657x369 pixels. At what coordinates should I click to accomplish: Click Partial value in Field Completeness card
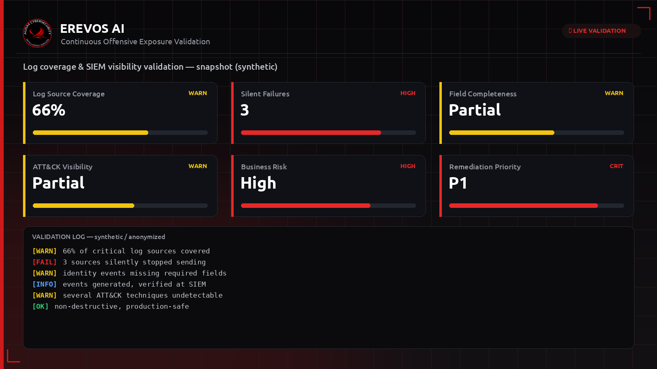click(475, 110)
